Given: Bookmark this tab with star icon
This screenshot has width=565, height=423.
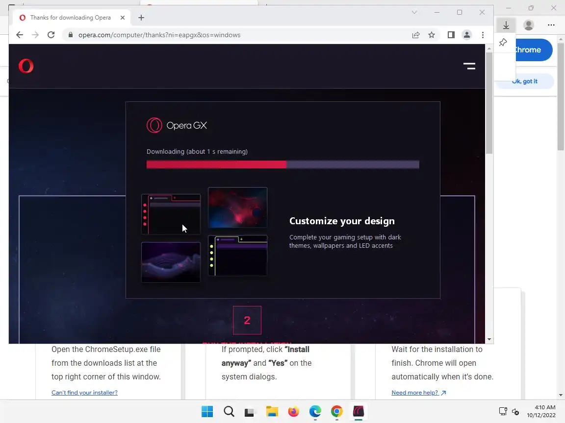Looking at the screenshot, I should point(432,35).
